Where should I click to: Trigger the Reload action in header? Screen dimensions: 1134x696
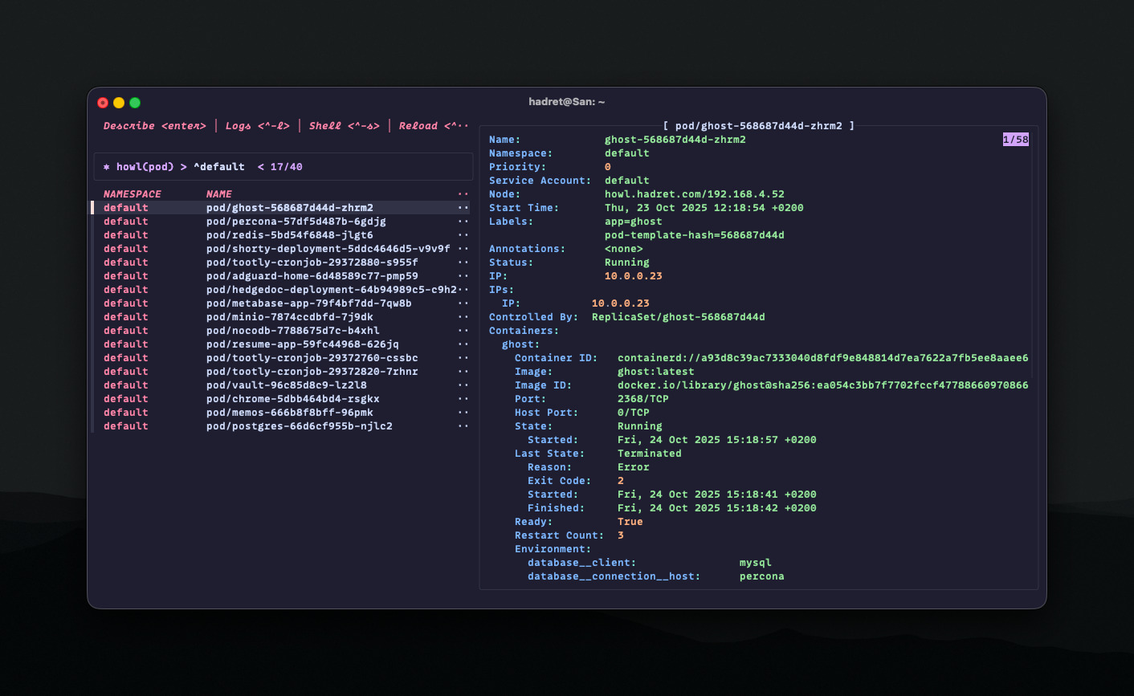tap(433, 126)
